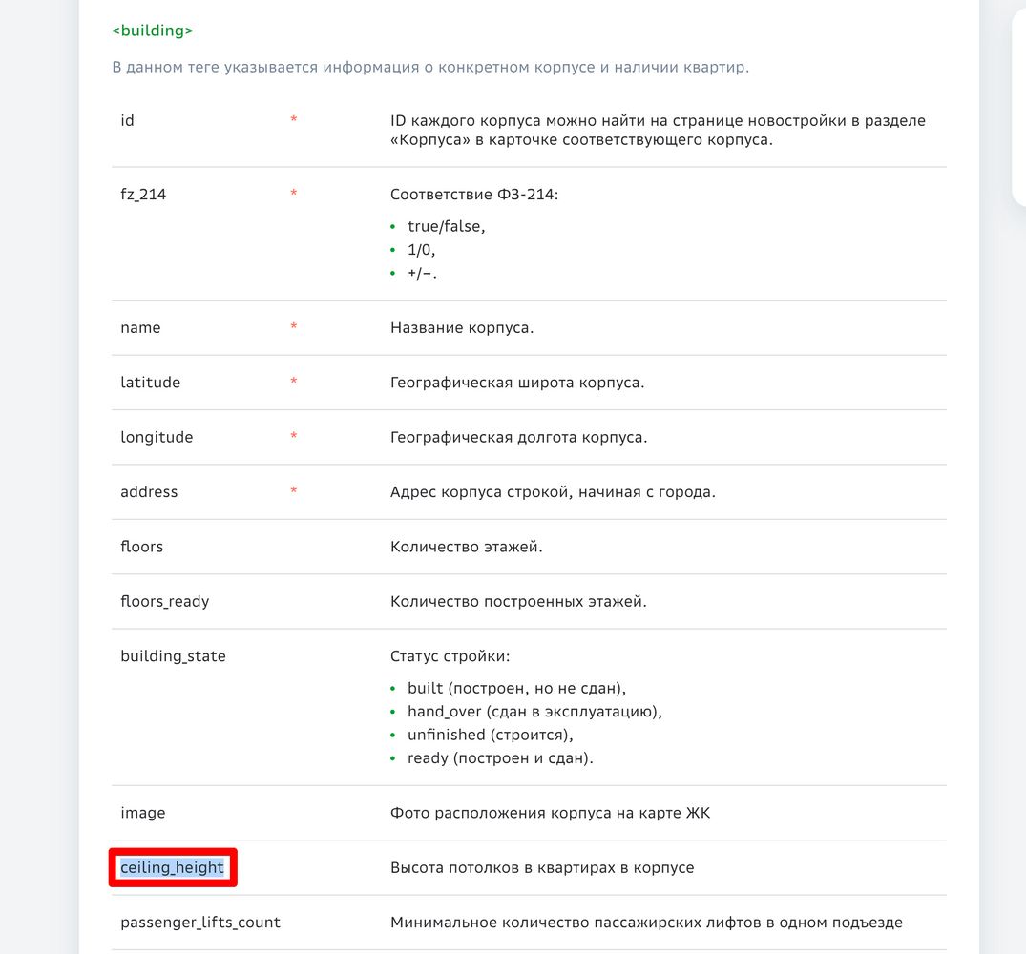Click the highlighted ceiling_height parameter
1026x954 pixels.
tap(173, 868)
